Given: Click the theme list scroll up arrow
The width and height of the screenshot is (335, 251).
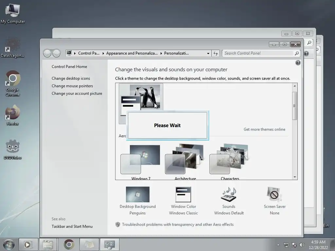Looking at the screenshot, I should (x=295, y=86).
